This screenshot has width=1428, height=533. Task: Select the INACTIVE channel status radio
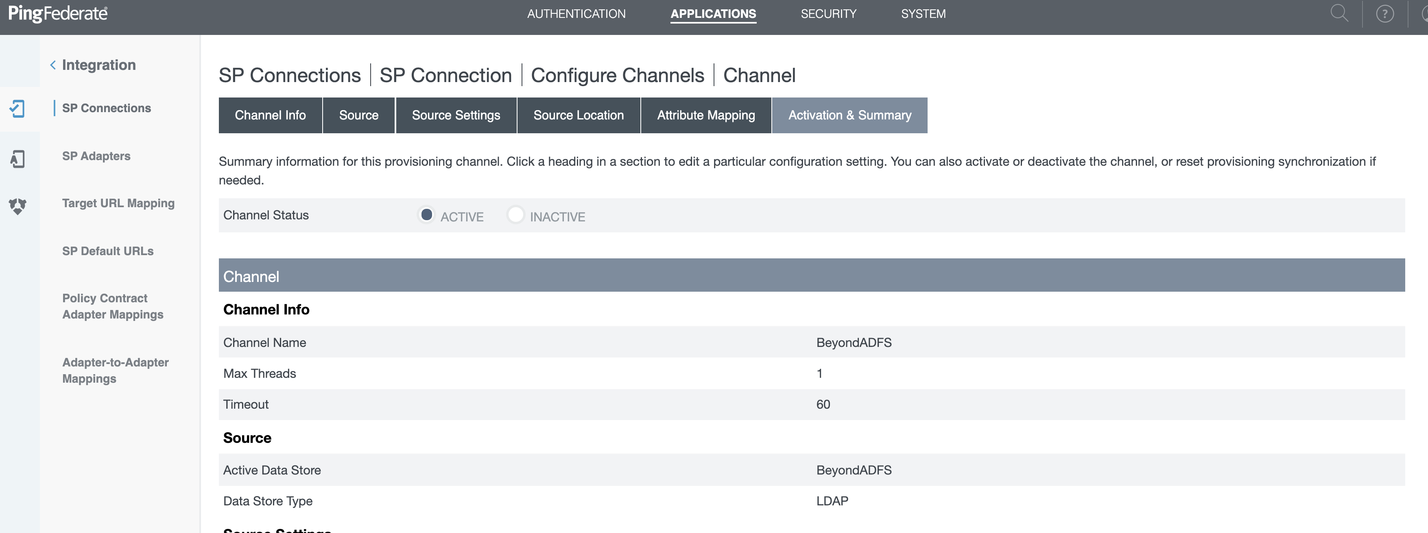[x=515, y=215]
